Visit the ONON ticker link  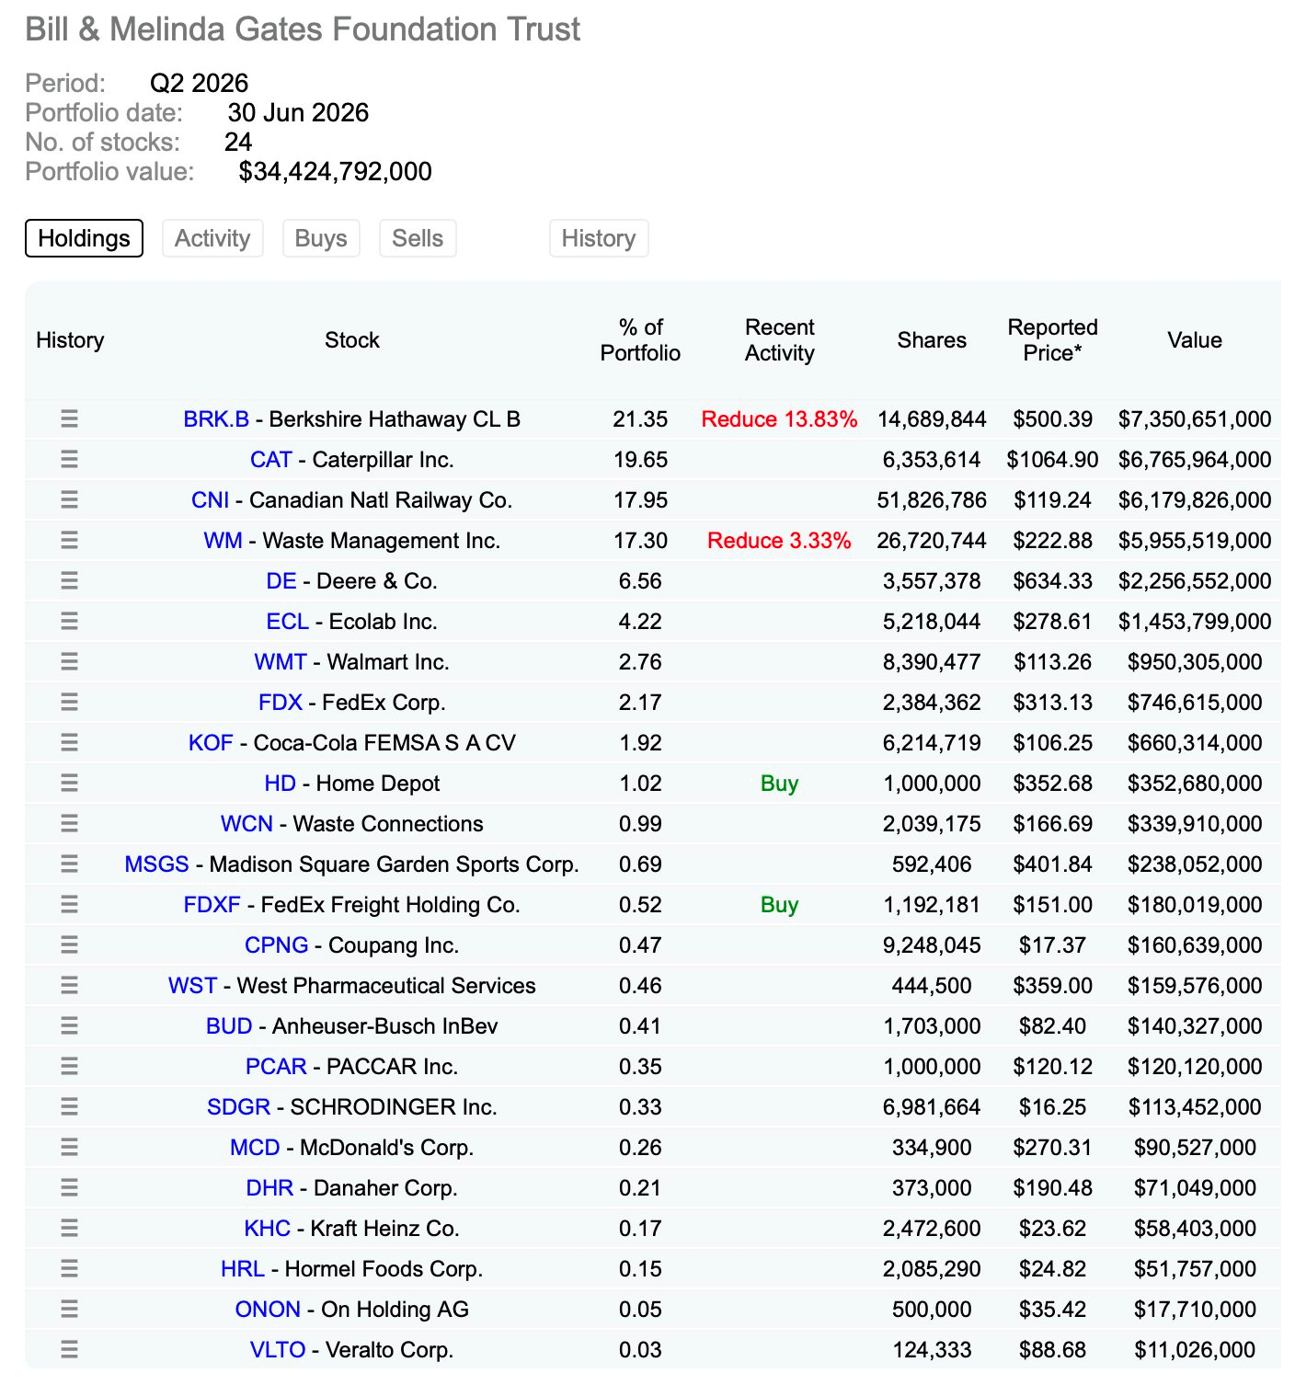coord(268,1310)
